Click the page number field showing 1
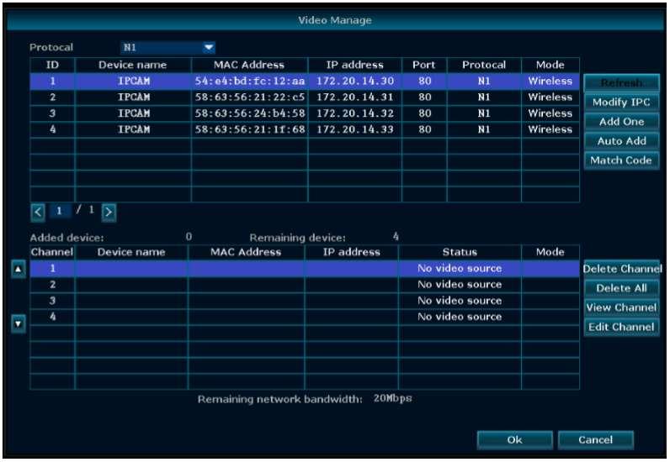The height and width of the screenshot is (462, 670). [x=60, y=211]
